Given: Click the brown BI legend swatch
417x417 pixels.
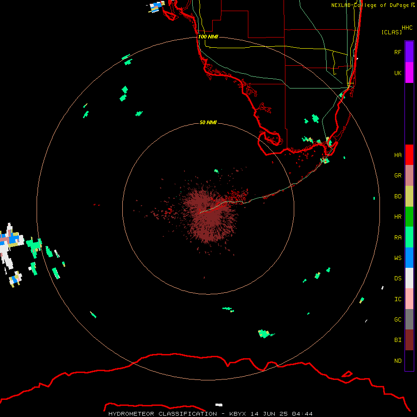Looking at the screenshot, I should [x=409, y=340].
